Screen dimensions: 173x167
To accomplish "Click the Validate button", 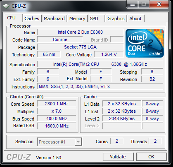I will coord(118,157).
